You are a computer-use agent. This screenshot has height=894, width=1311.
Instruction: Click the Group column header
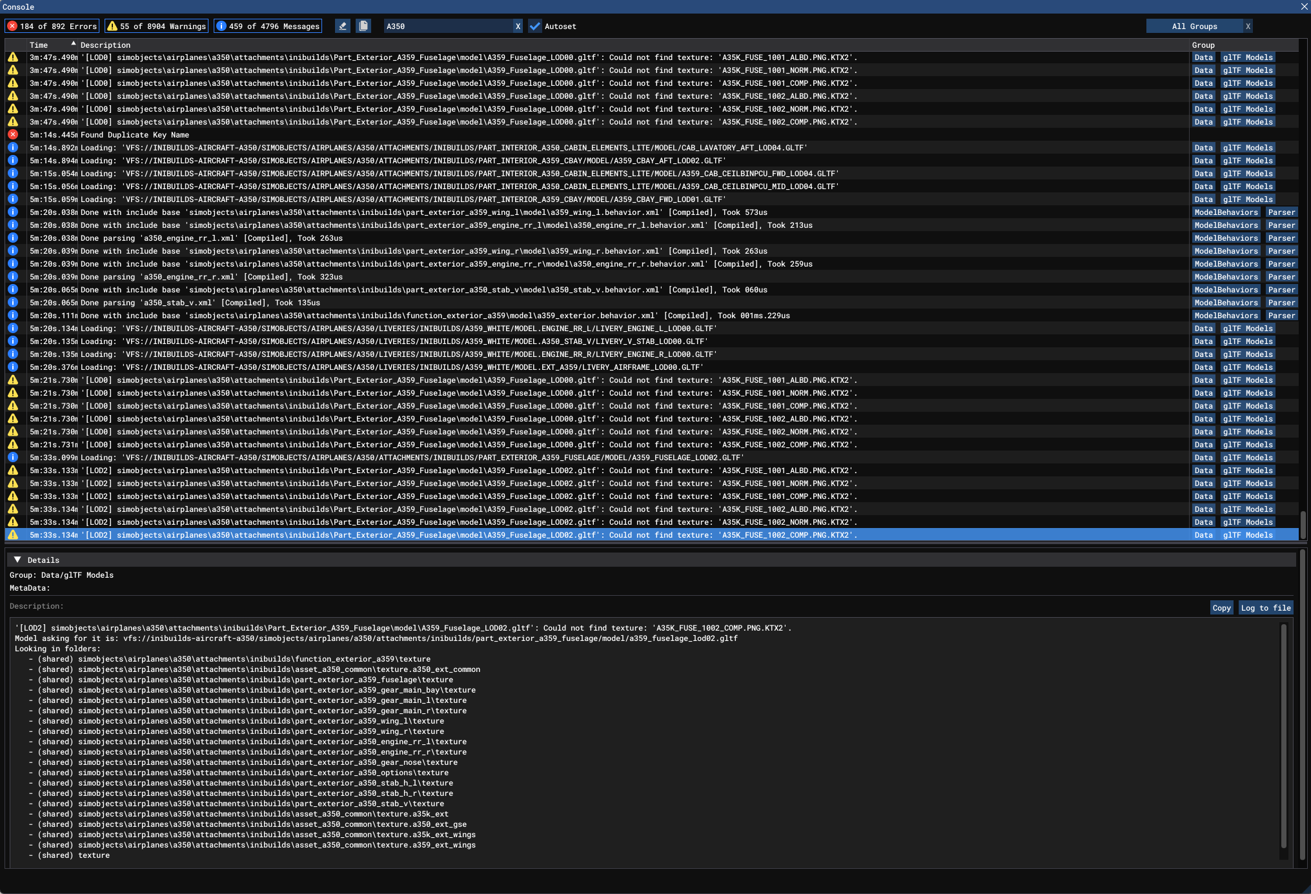click(1203, 45)
